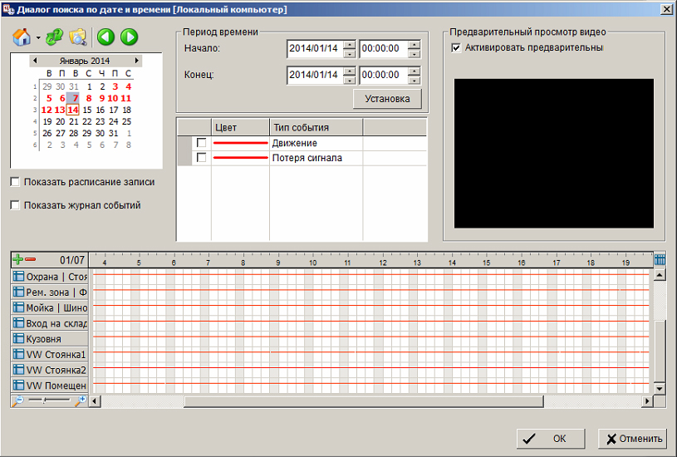Screen dimensions: 677x457
Task: Click the green forward arrow button
Action: click(x=129, y=37)
